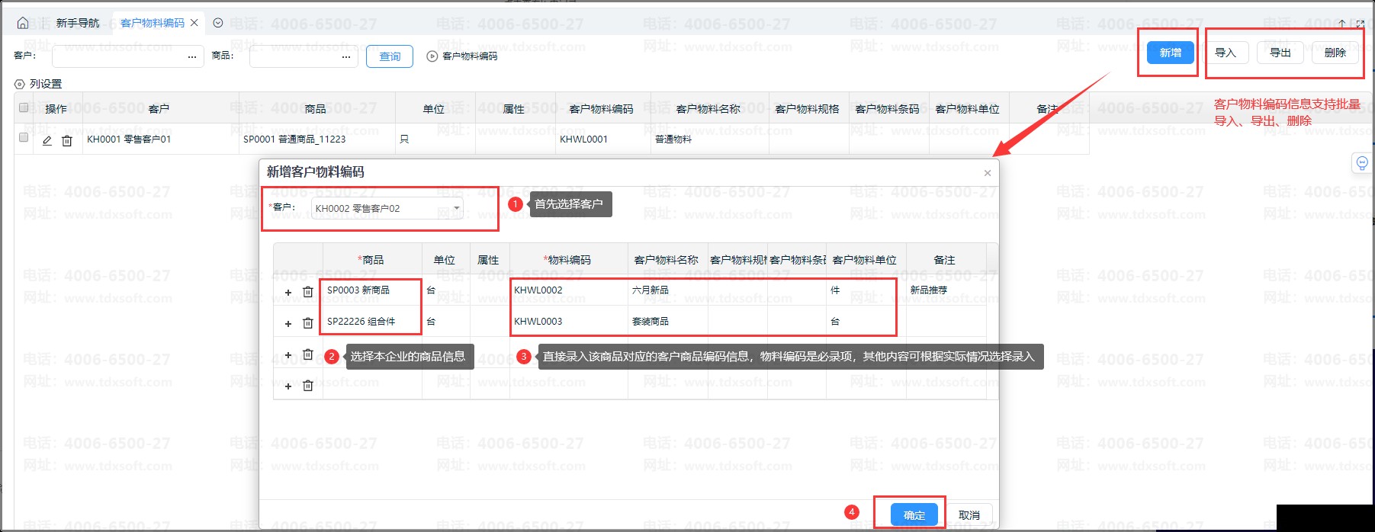This screenshot has width=1375, height=532.
Task: Switch to the 新手导航 tab
Action: [78, 23]
